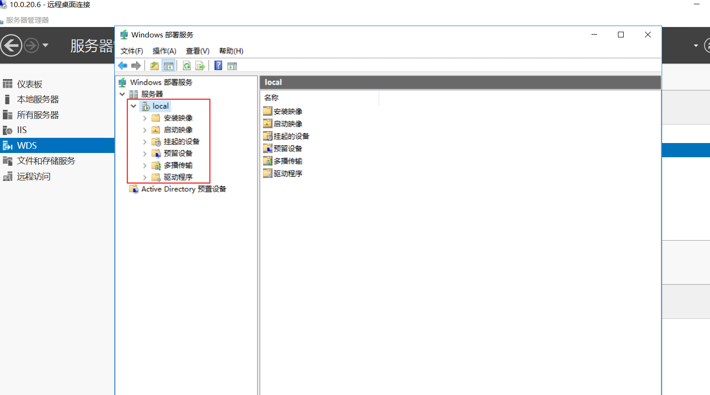Click the gray Forward arrow in WDS toolbar
Viewport: 710px width, 395px height.
[x=136, y=66]
